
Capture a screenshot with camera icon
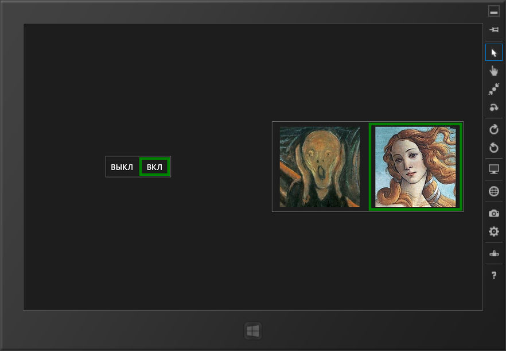click(x=494, y=213)
